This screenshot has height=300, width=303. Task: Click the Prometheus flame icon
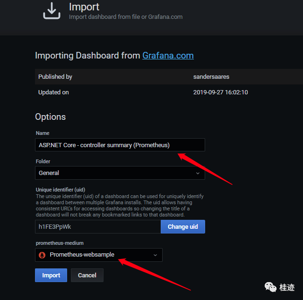pos(42,255)
